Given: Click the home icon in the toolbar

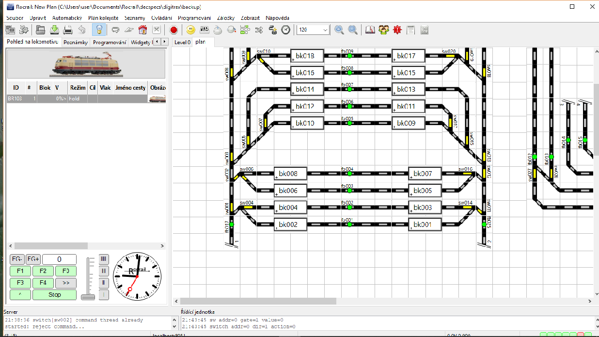Looking at the screenshot, I should tap(142, 30).
